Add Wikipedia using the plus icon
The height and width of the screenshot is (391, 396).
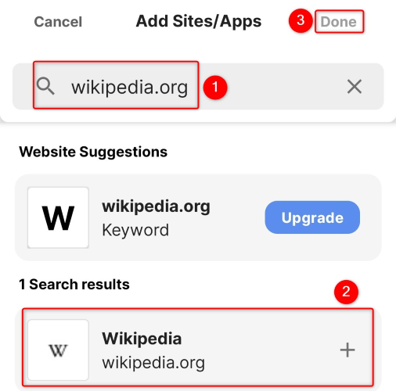[347, 350]
